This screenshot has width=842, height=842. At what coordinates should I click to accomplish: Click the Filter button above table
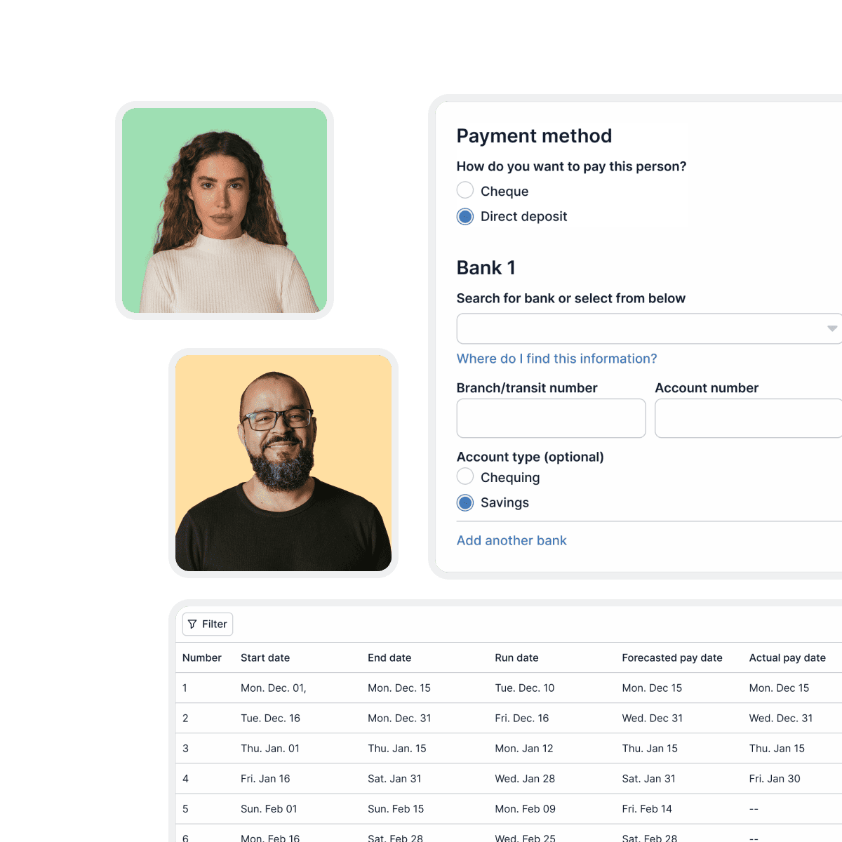pos(208,624)
